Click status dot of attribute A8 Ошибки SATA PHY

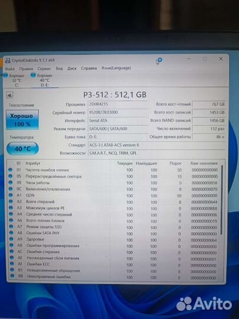click(11, 233)
